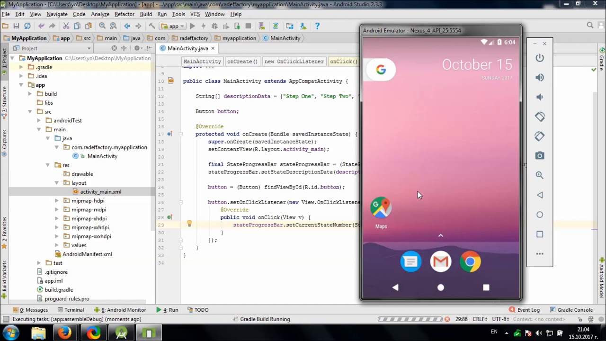Open Gmail app in emulator dock
Image resolution: width=606 pixels, height=341 pixels.
[440, 262]
